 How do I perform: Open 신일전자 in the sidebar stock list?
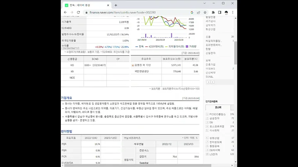(x=211, y=53)
